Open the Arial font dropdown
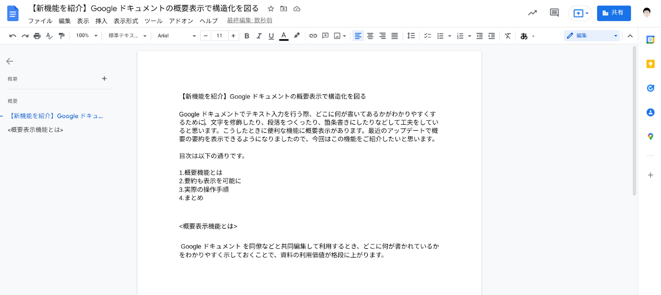 pyautogui.click(x=176, y=36)
